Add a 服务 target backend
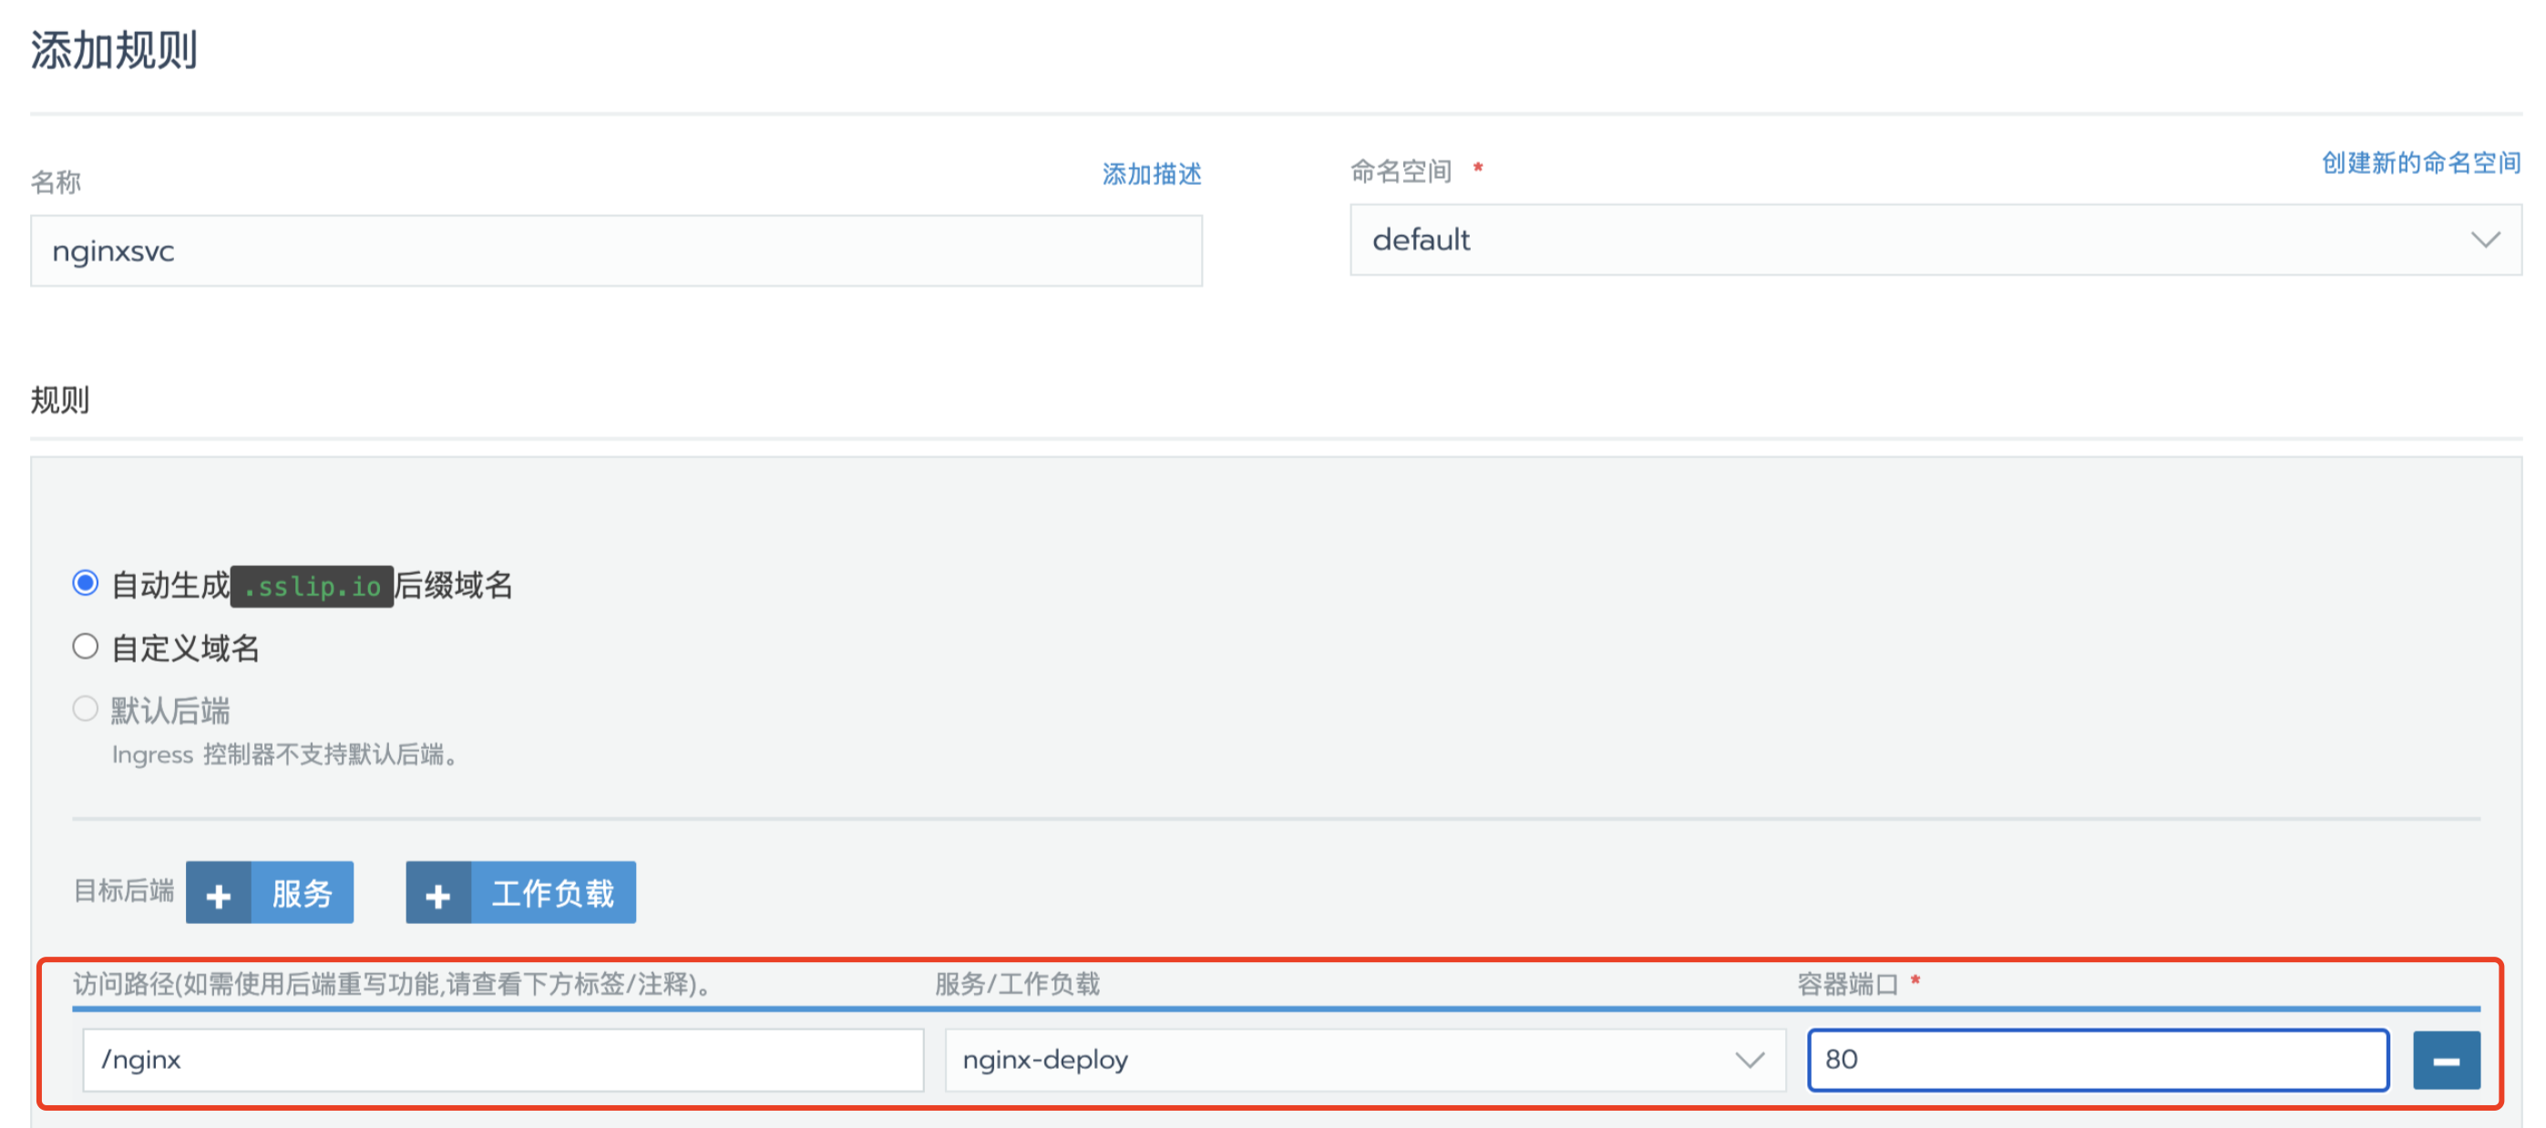The image size is (2546, 1128). [x=302, y=894]
